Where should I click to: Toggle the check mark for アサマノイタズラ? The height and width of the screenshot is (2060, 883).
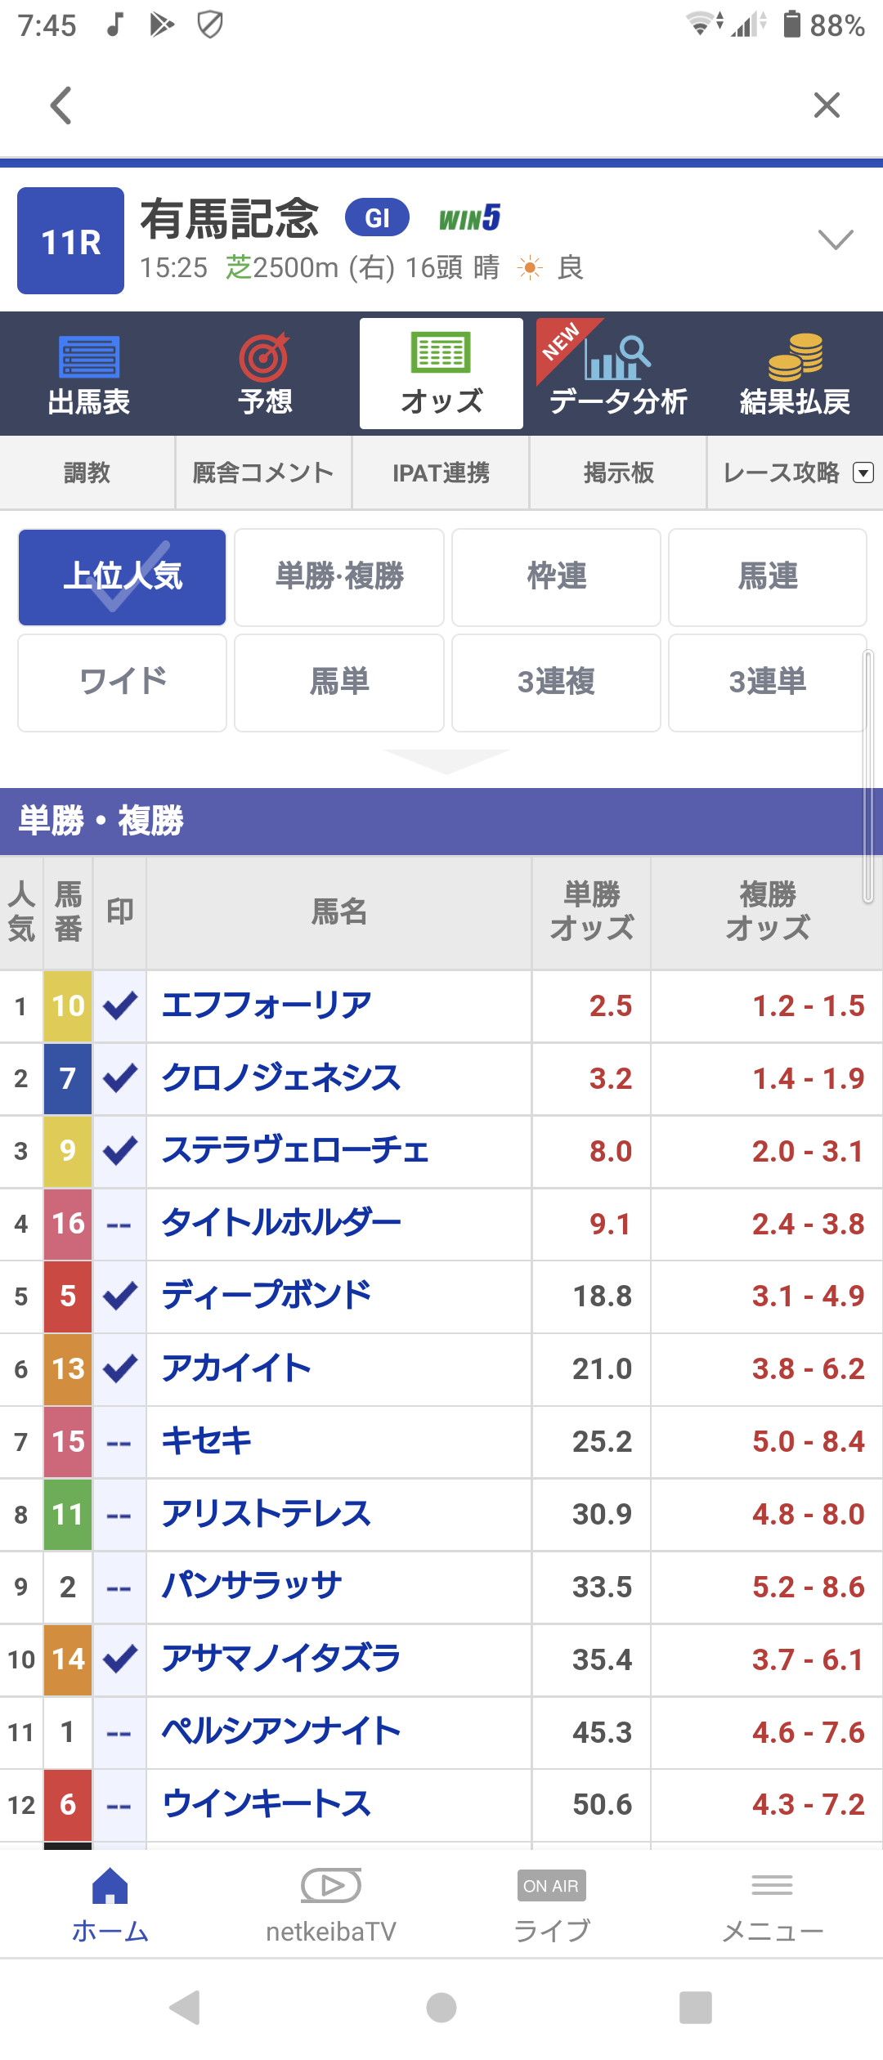pyautogui.click(x=120, y=1659)
